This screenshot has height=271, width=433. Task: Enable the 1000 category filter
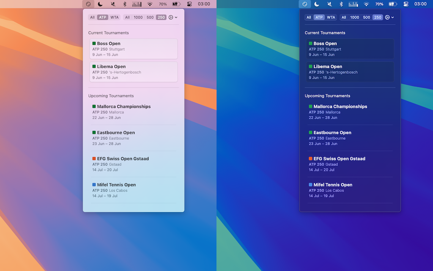click(x=138, y=17)
